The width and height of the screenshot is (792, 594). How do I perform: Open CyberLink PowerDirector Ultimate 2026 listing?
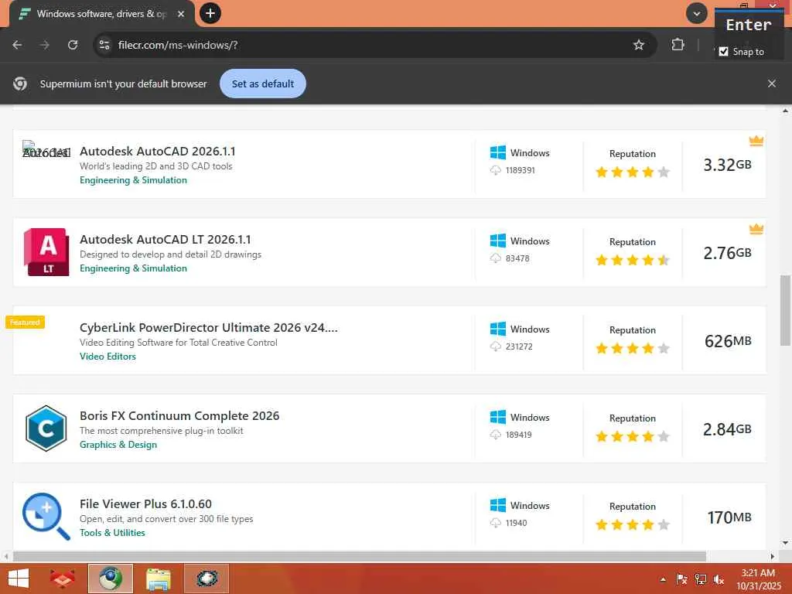click(x=209, y=327)
